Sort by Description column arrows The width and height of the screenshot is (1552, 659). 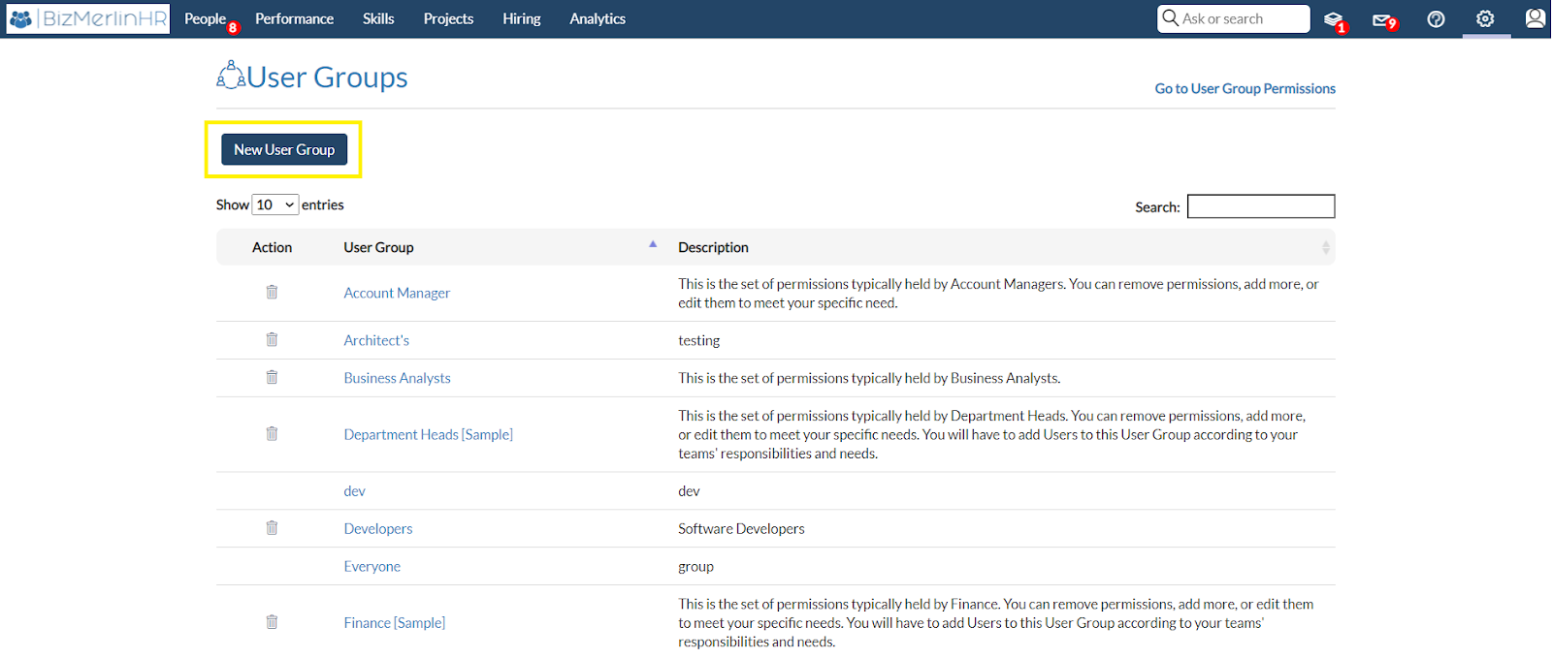click(1325, 248)
